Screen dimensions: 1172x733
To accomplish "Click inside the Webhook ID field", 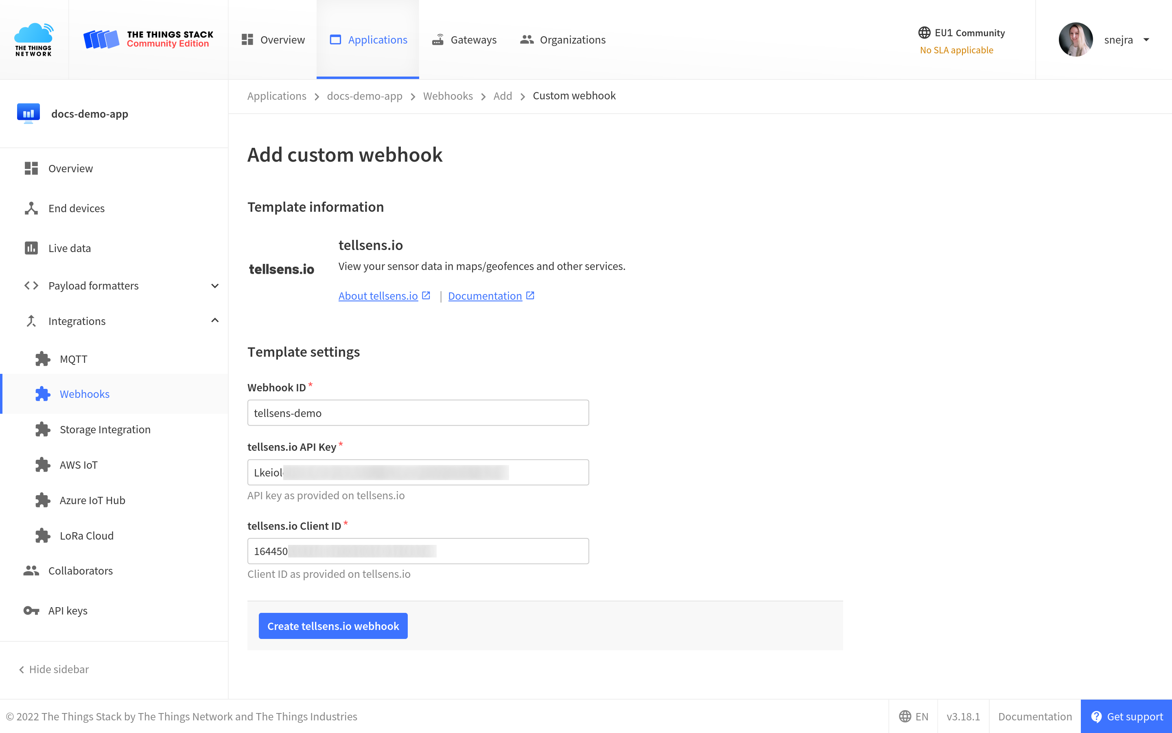I will click(418, 413).
